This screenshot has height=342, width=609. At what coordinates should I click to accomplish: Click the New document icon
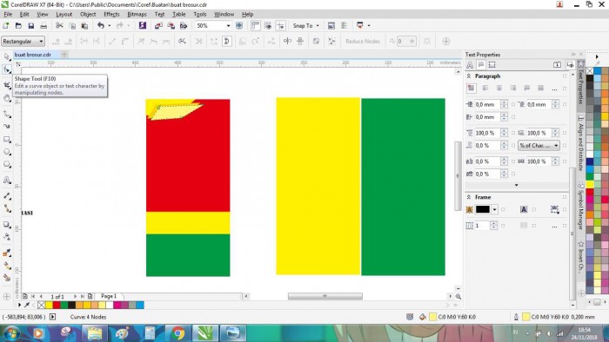click(6, 25)
